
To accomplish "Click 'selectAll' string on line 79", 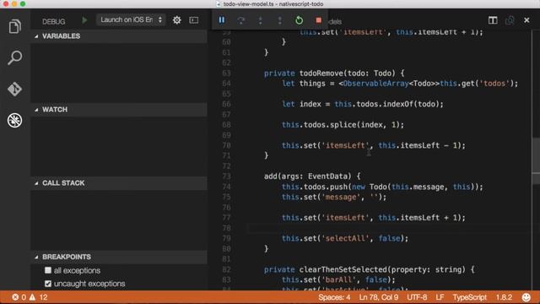I will coord(345,238).
